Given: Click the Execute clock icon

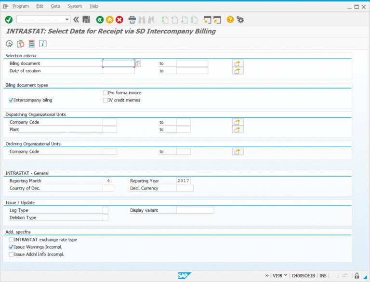Looking at the screenshot, I should pyautogui.click(x=9, y=44).
